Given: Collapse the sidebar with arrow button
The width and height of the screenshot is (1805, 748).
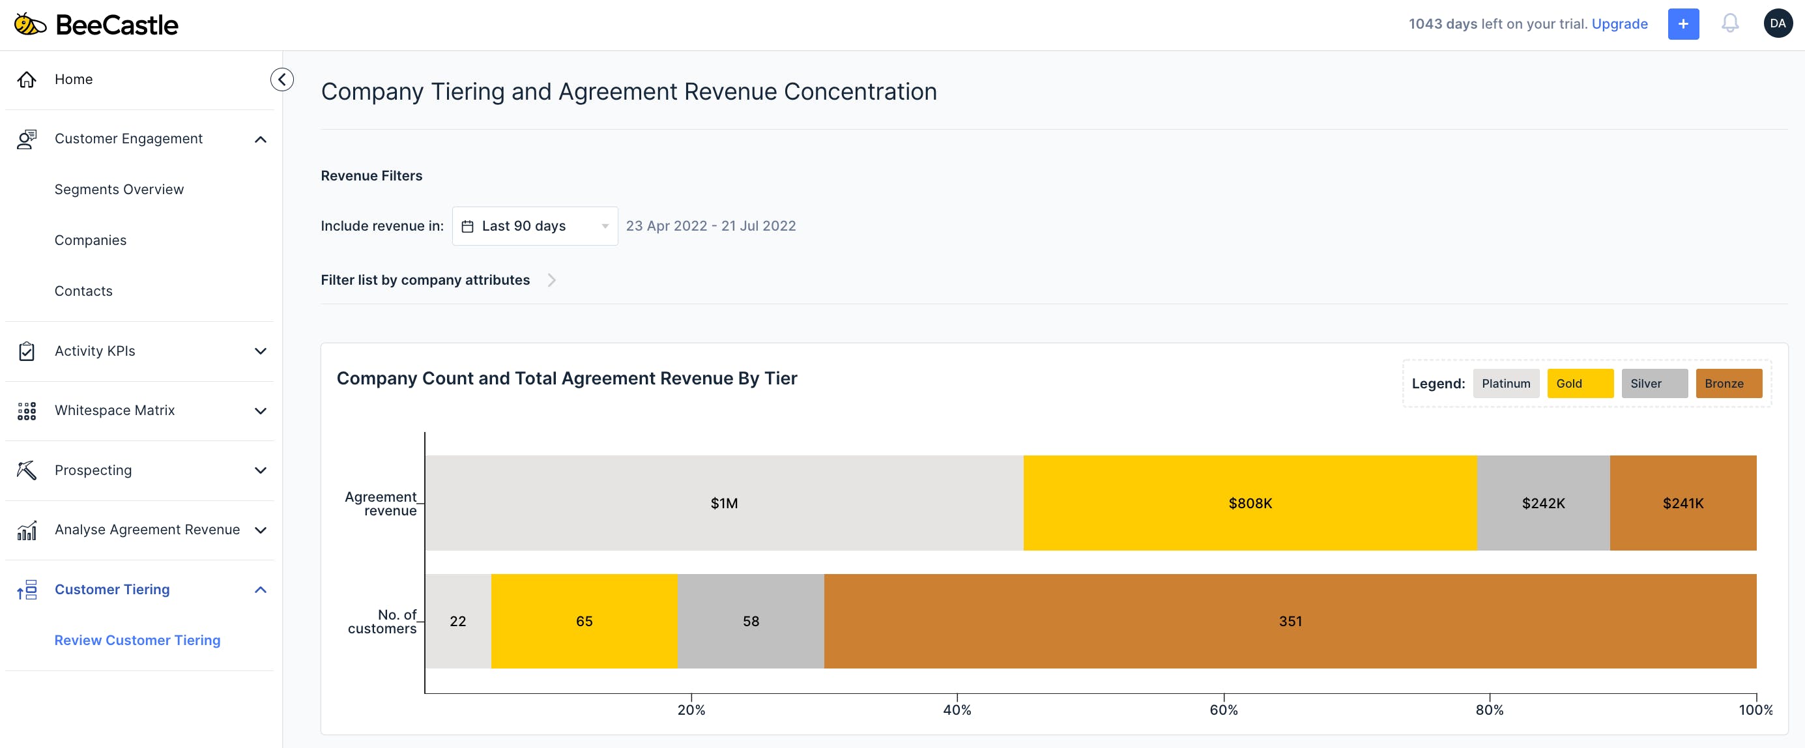Looking at the screenshot, I should (282, 79).
